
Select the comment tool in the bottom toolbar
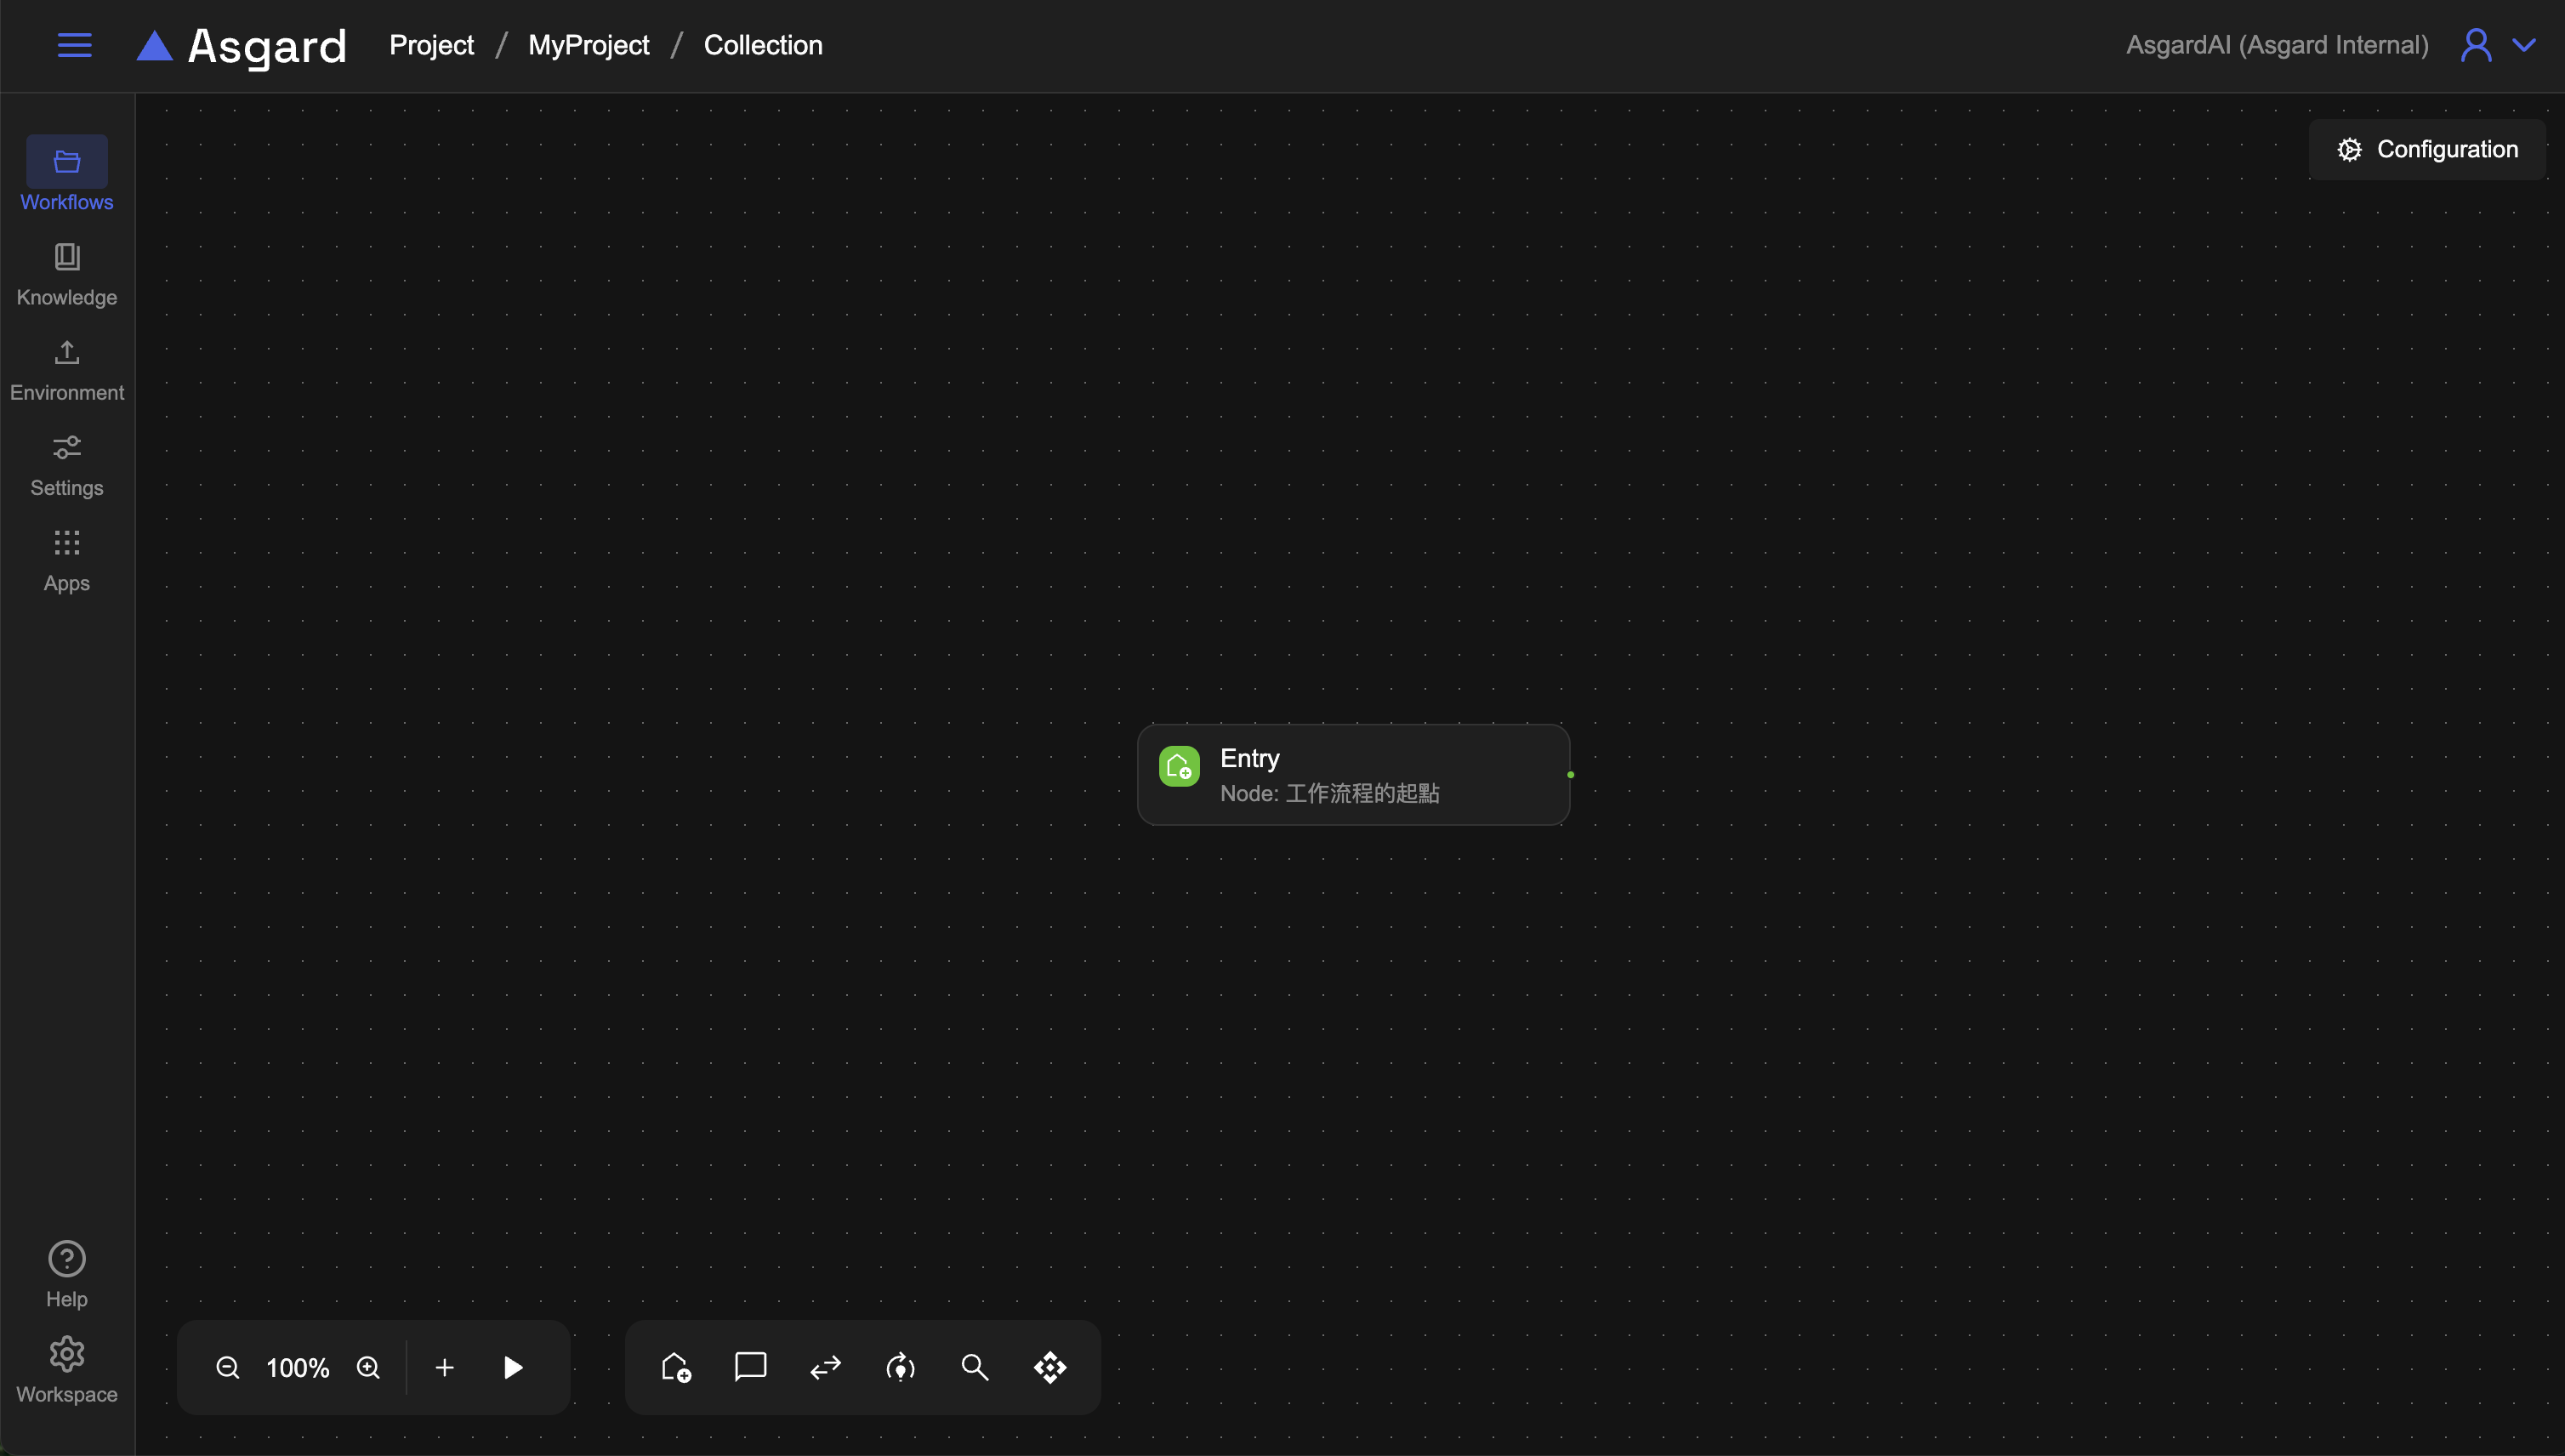pos(750,1367)
